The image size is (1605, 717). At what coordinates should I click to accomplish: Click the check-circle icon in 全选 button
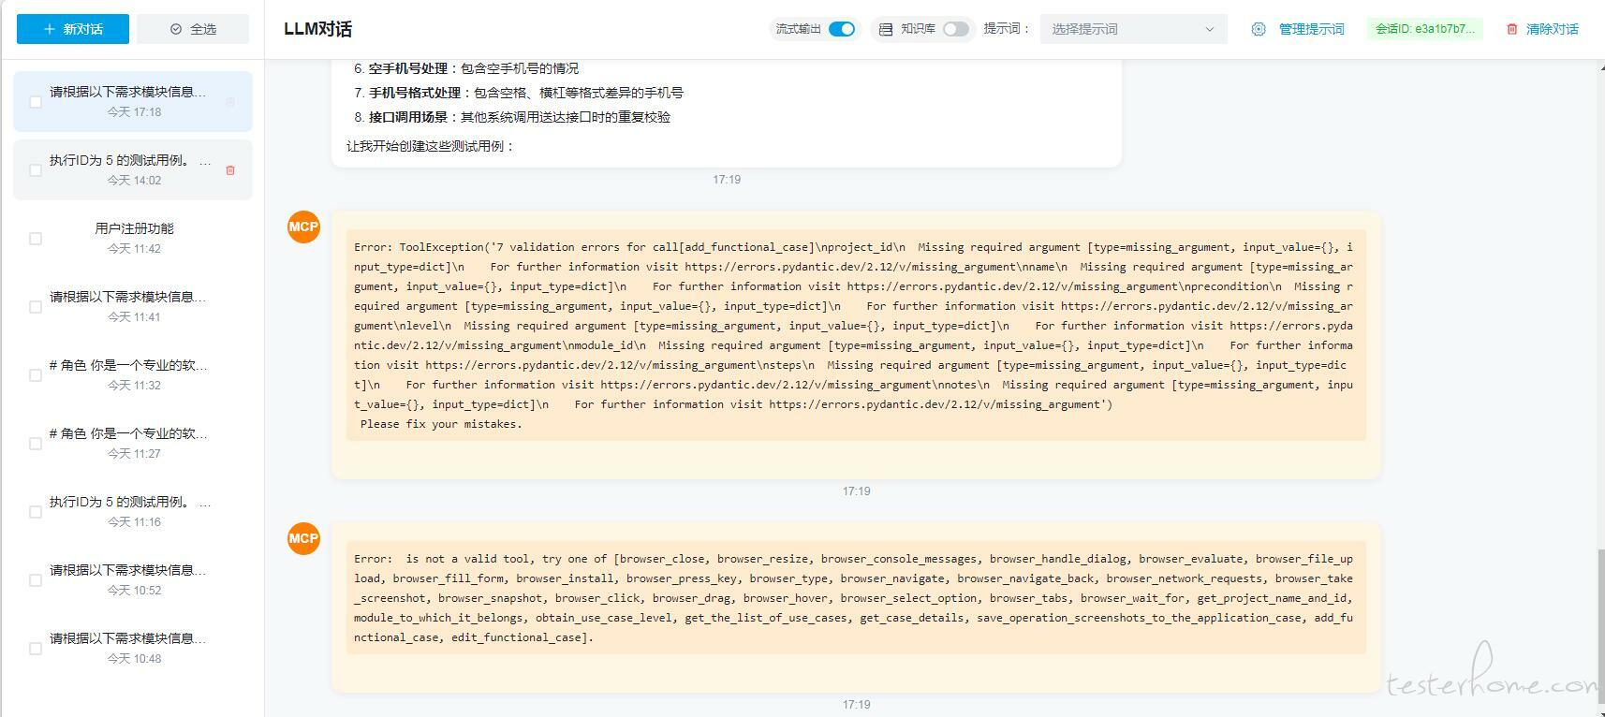(176, 29)
